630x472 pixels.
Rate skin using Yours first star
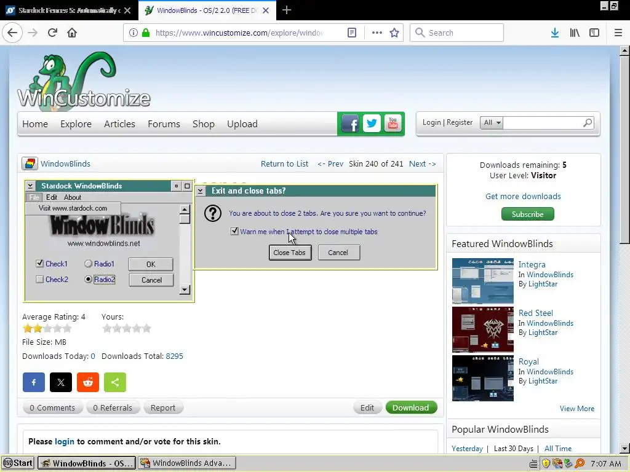tap(107, 329)
